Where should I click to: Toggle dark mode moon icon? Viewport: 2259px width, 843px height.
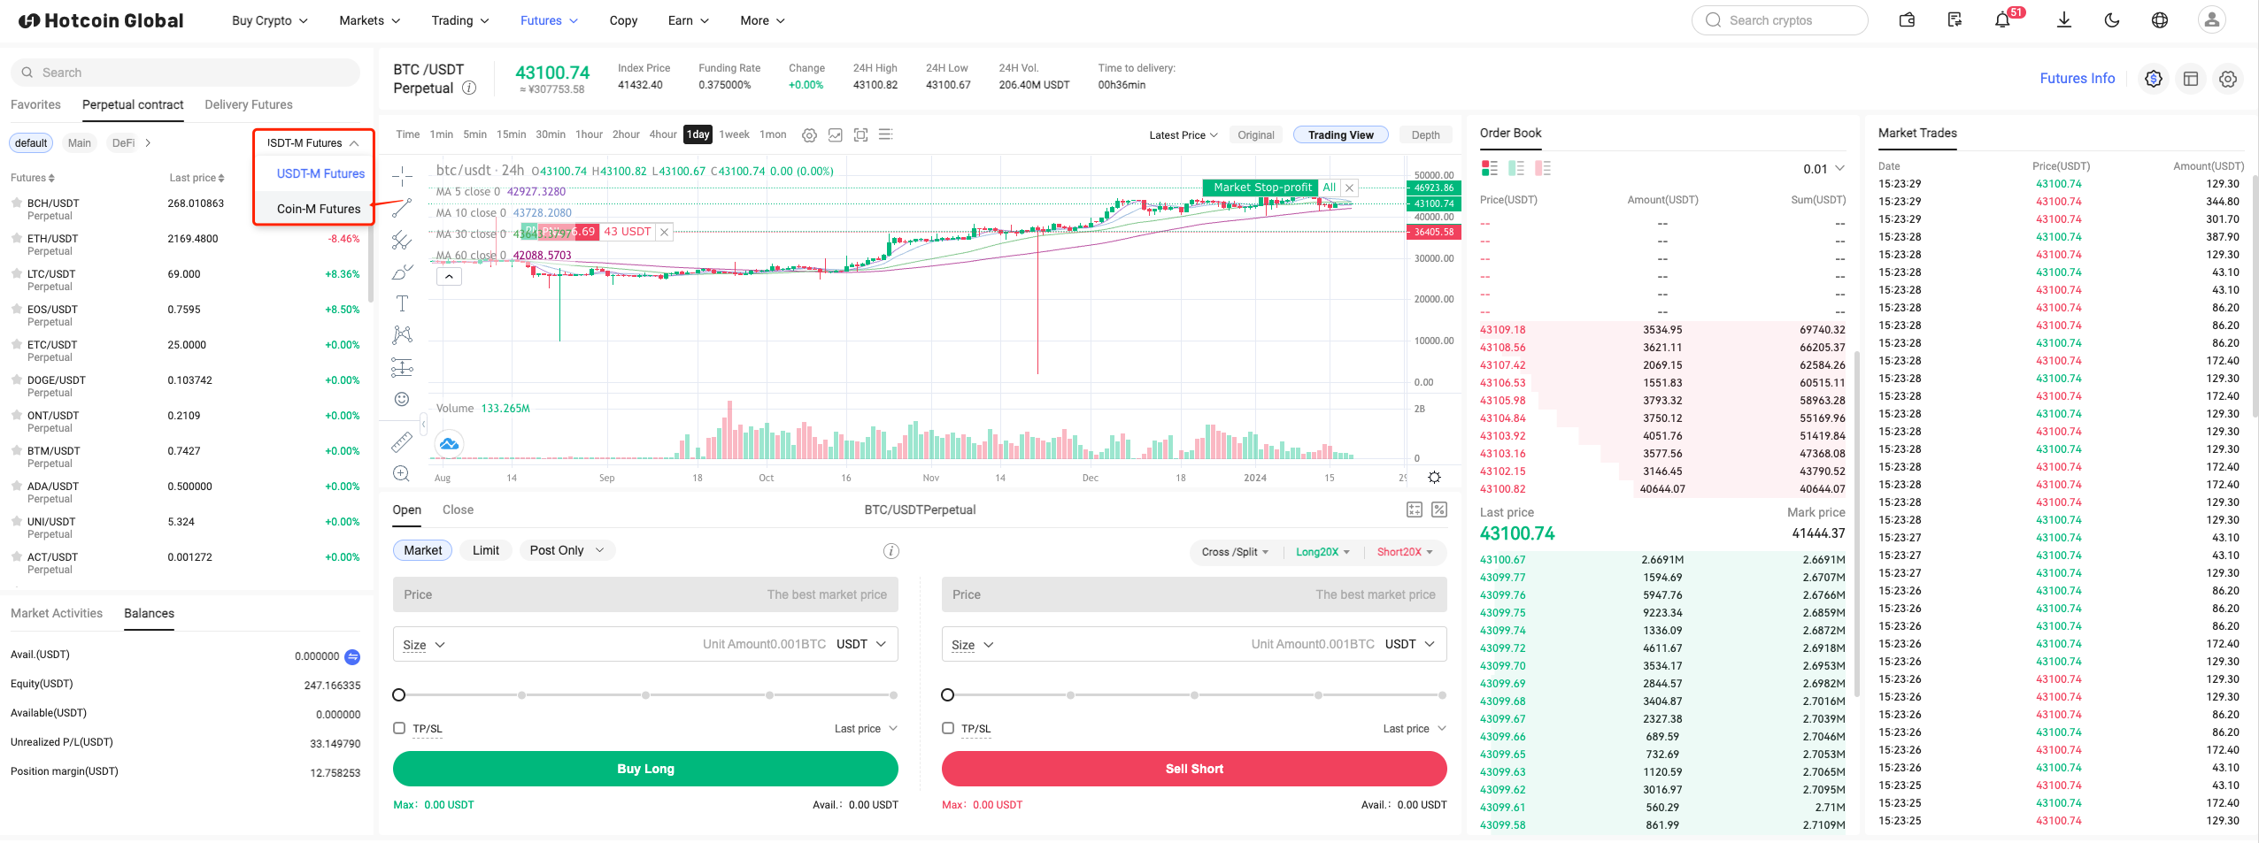(2112, 20)
